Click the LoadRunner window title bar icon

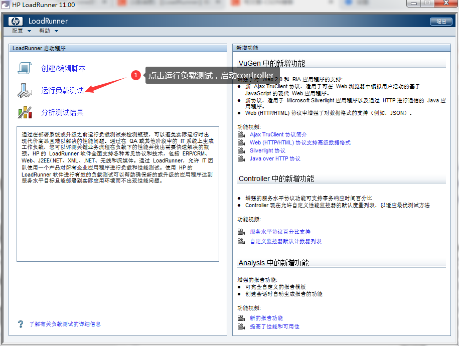(6, 5)
